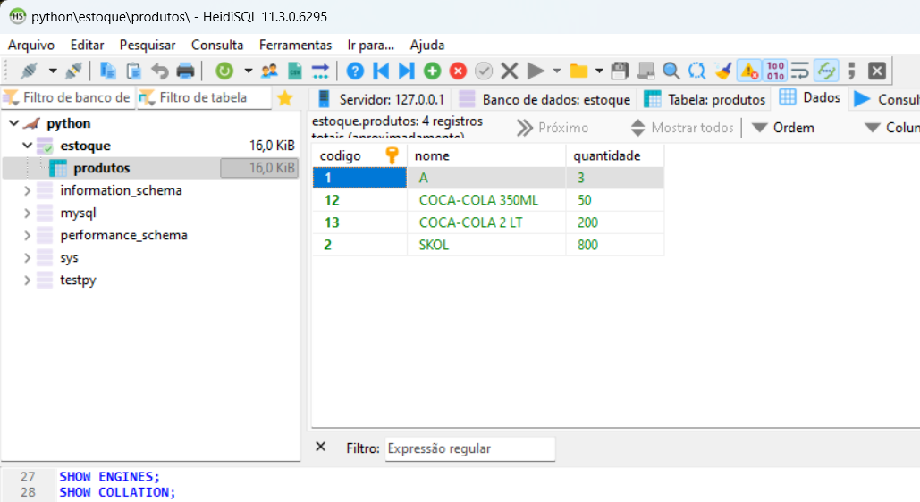Click the disconnect plug icon
Screen dimensions: 920x502
pos(74,71)
